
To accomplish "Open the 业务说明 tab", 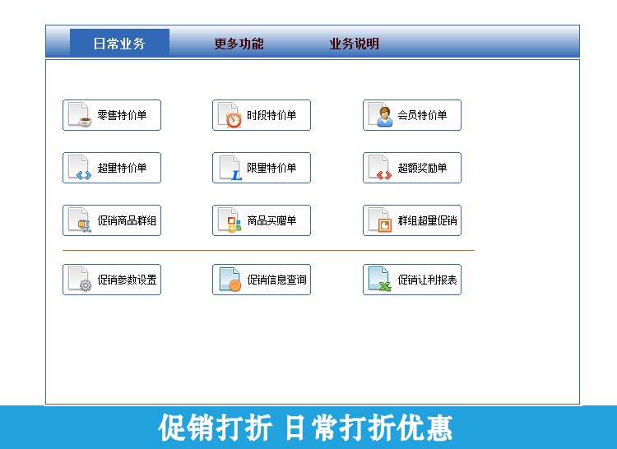I will point(354,44).
